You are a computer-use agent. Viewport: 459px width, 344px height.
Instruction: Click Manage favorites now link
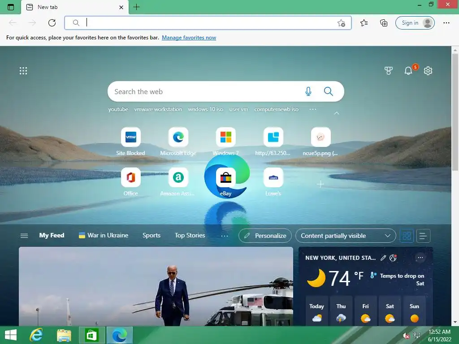(189, 38)
